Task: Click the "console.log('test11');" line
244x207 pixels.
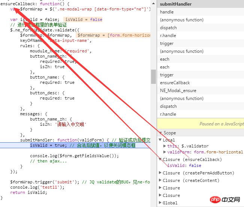Action: [x=37, y=187]
